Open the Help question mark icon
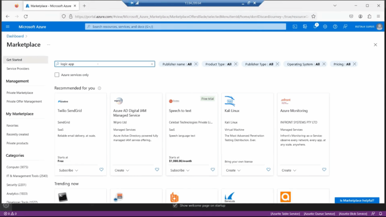 pyautogui.click(x=335, y=27)
